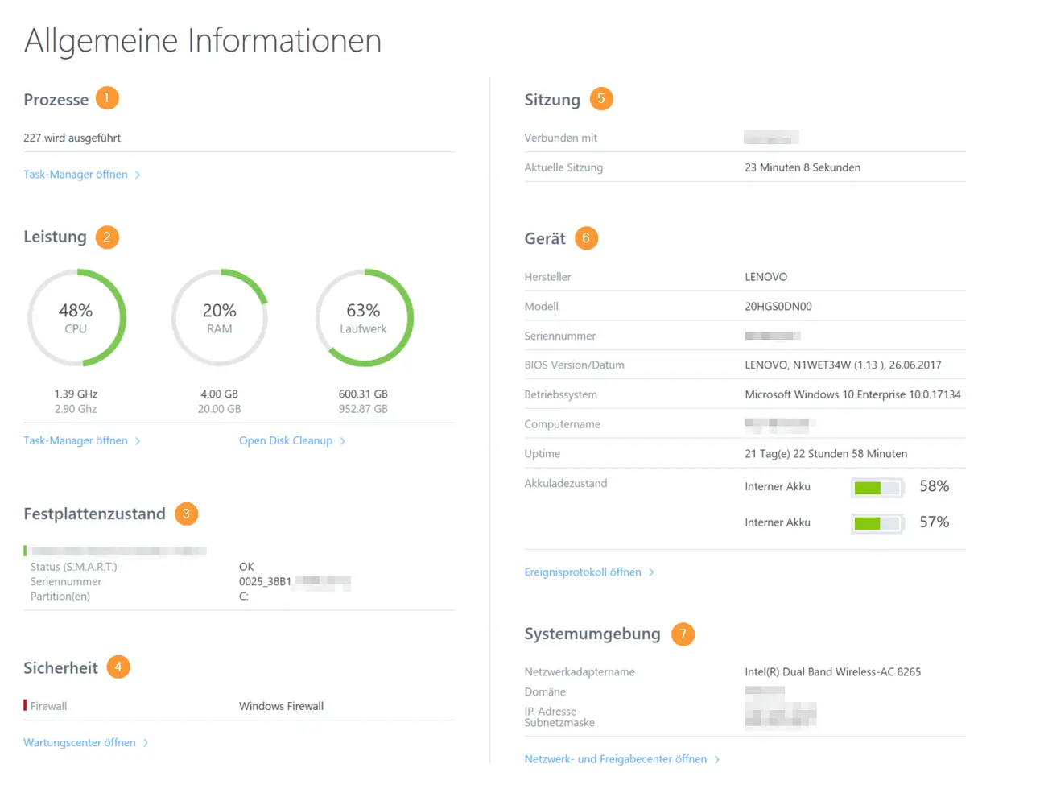Screen dimensions: 1044x805
Task: Click the "Domäne" label
Action: coord(545,692)
